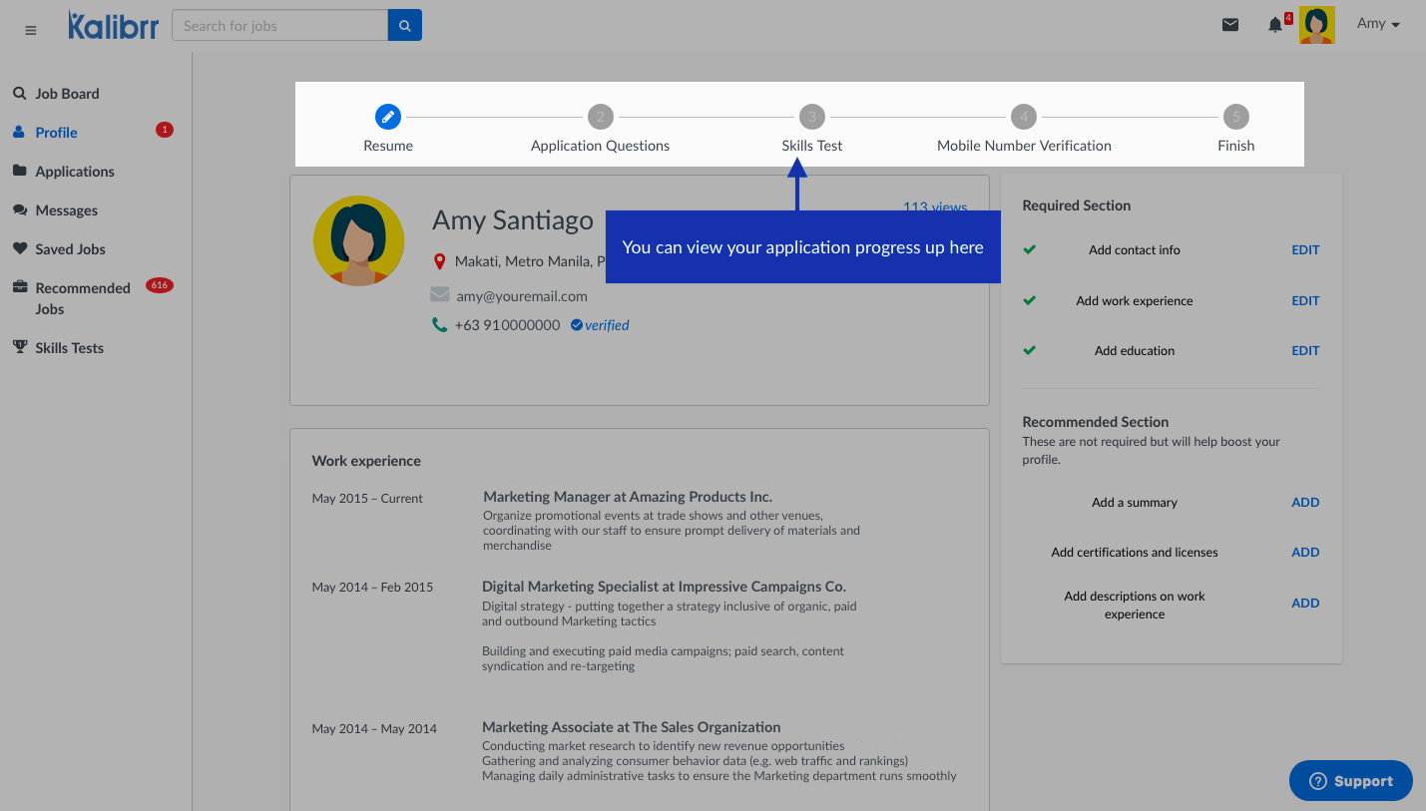The height and width of the screenshot is (811, 1426).
Task: Open Job Board in sidebar
Action: [x=67, y=94]
